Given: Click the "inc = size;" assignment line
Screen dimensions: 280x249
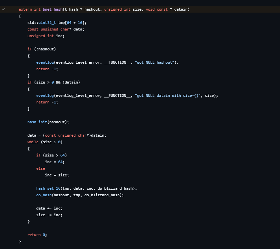Looking at the screenshot, I should [57, 175].
